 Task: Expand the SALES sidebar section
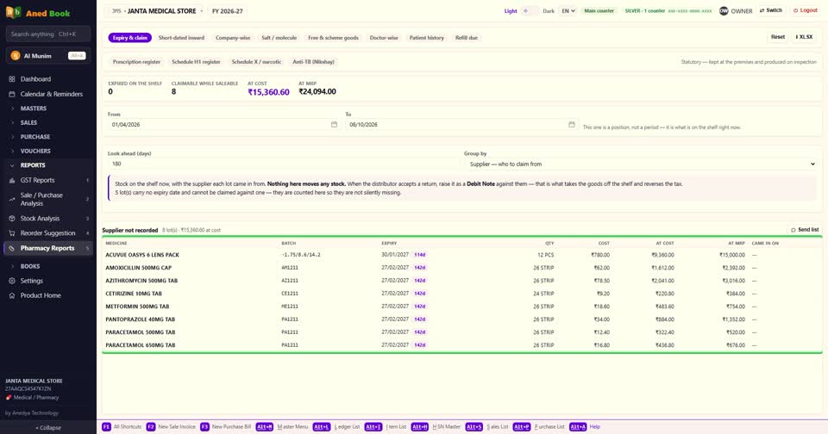(28, 122)
